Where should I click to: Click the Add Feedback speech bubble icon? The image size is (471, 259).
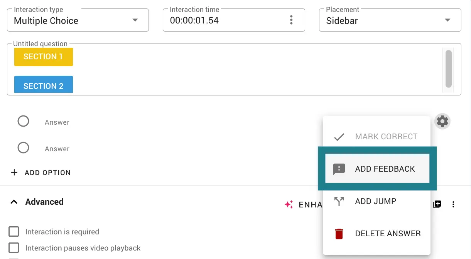[339, 169]
